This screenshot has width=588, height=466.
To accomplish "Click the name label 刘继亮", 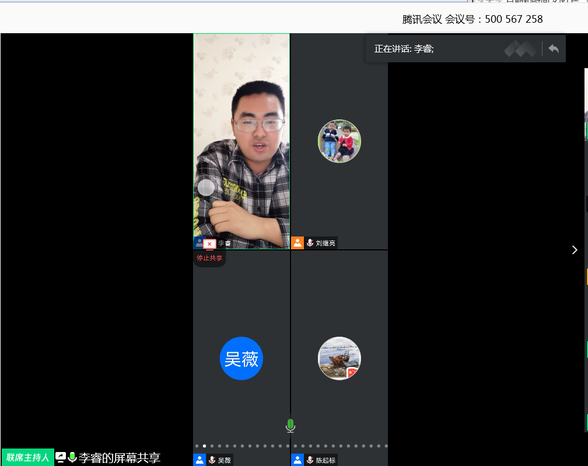I will [325, 243].
